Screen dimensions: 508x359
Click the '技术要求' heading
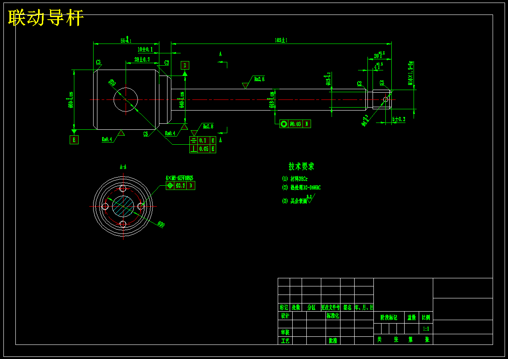[x=301, y=166]
